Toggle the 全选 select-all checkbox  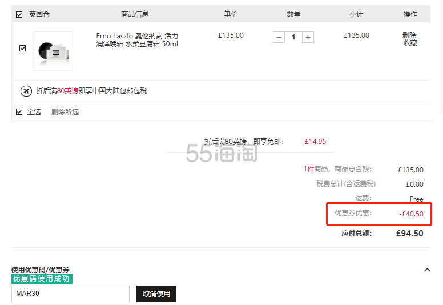(x=19, y=111)
